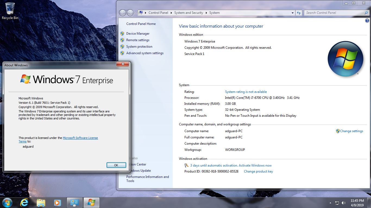Click the Windows Start orb
Image resolution: width=371 pixels, height=208 pixels.
[x=7, y=203]
